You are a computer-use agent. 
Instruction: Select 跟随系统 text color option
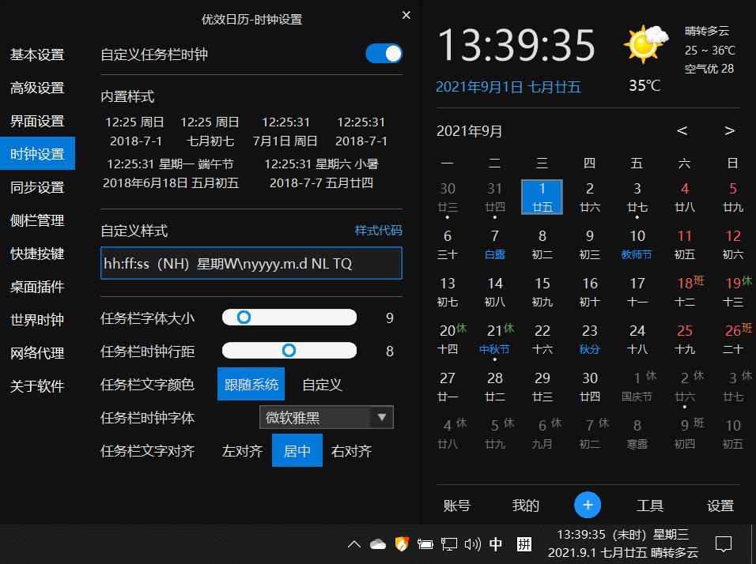251,385
